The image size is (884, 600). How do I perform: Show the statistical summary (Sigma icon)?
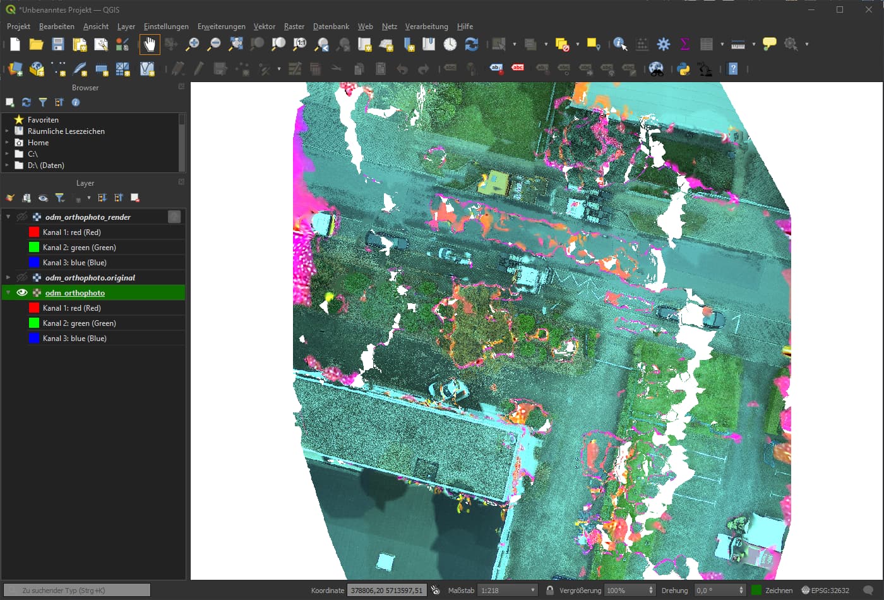684,44
